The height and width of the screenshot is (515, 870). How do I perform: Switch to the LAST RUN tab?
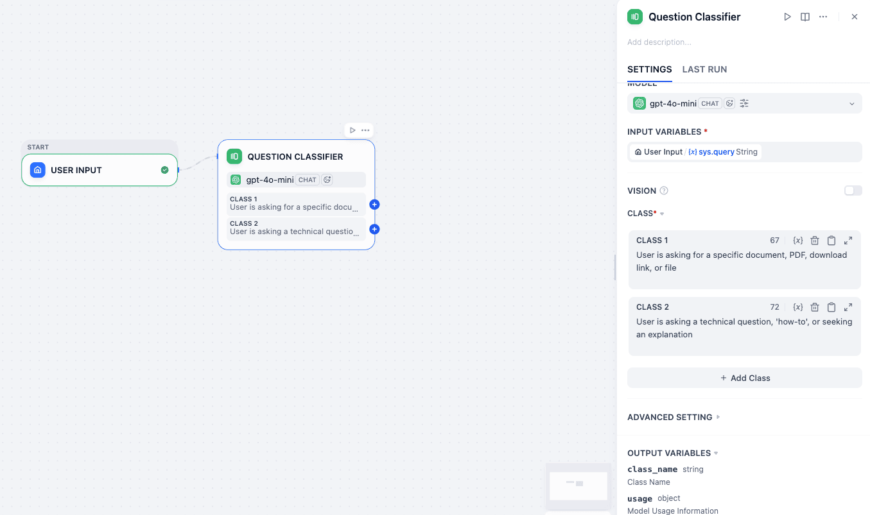point(704,69)
